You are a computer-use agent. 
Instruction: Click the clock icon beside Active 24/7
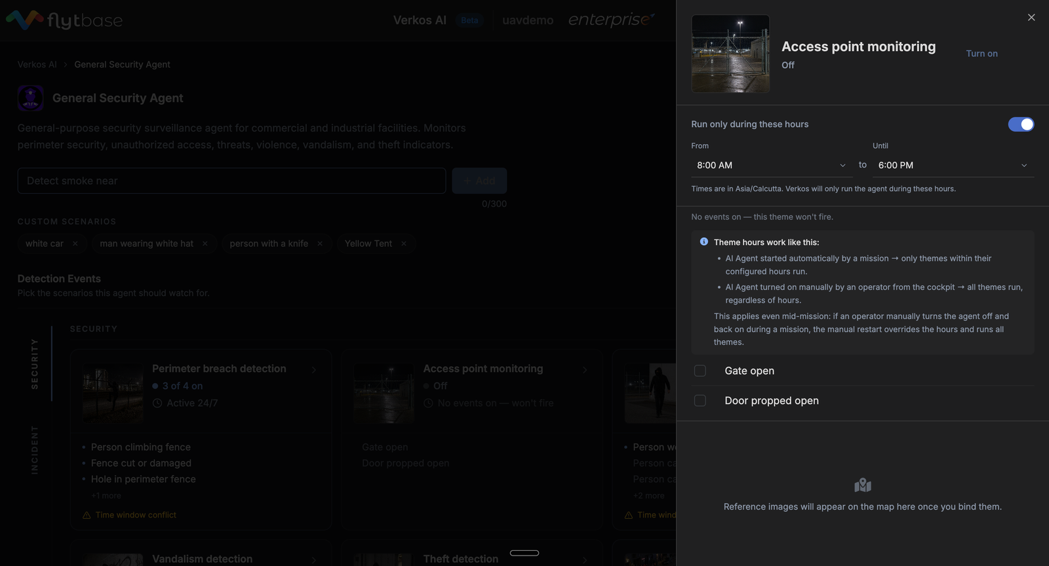157,404
